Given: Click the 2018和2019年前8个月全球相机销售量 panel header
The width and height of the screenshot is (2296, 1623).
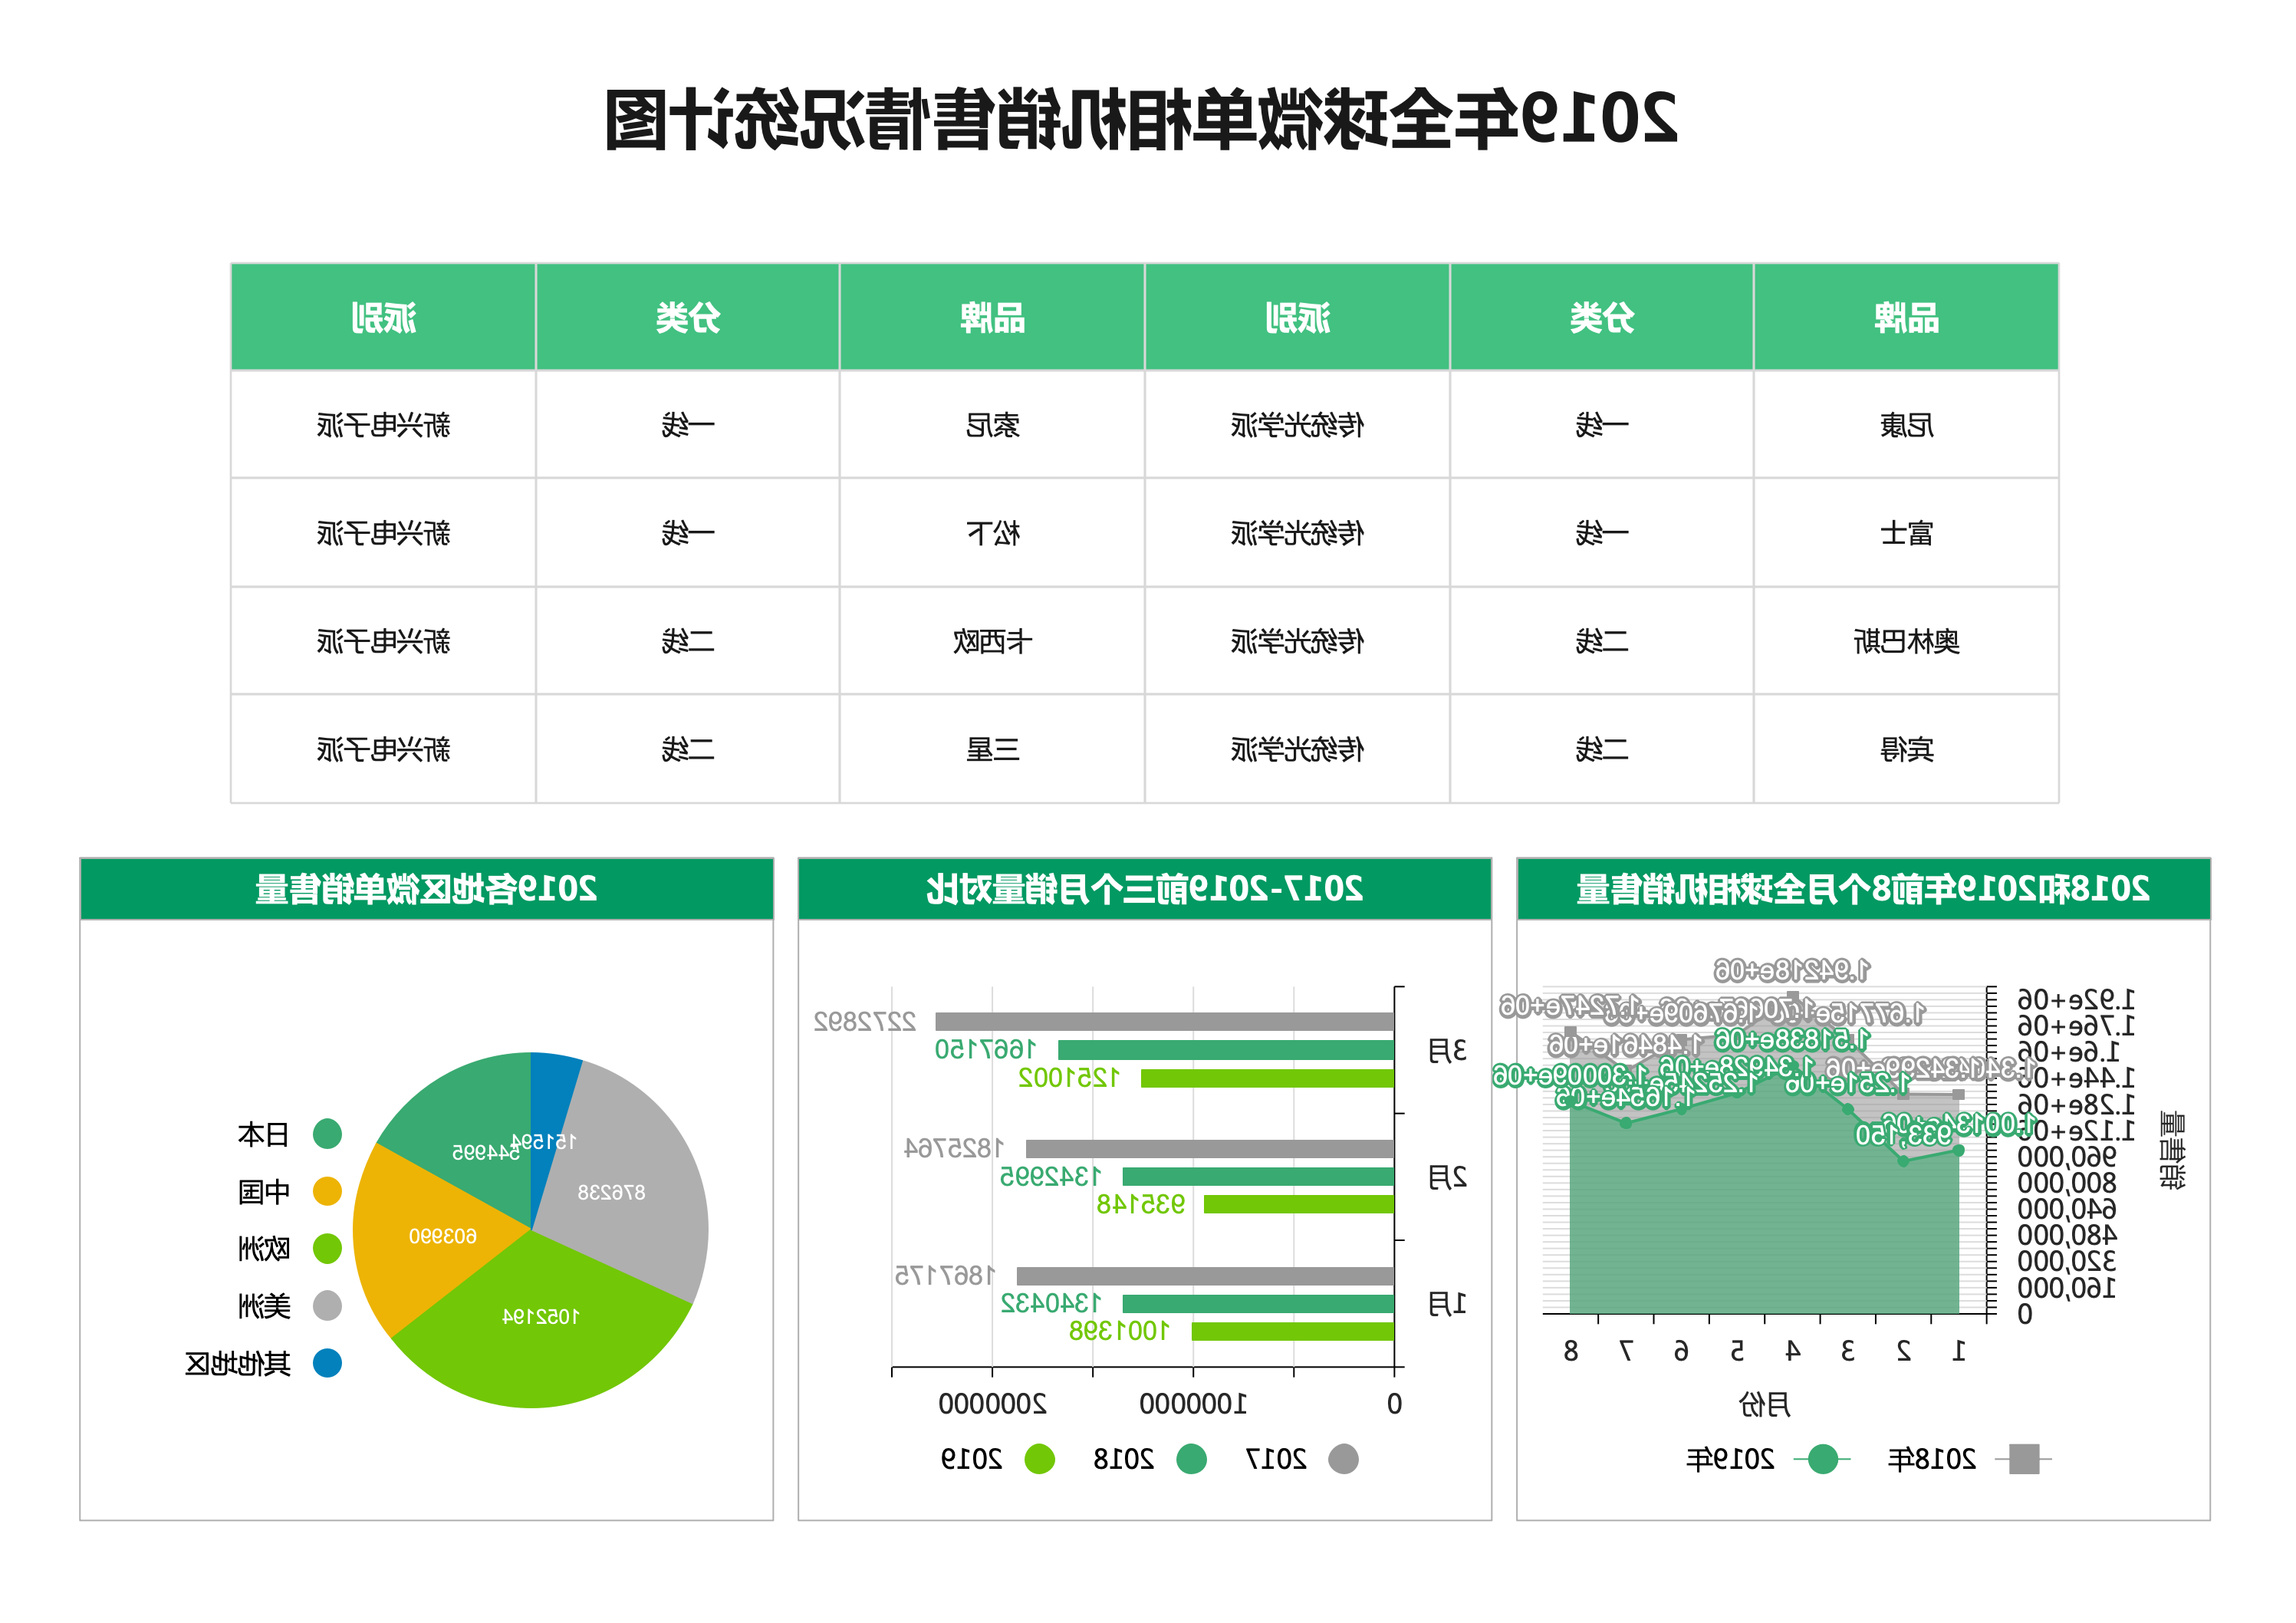Looking at the screenshot, I should [1863, 888].
